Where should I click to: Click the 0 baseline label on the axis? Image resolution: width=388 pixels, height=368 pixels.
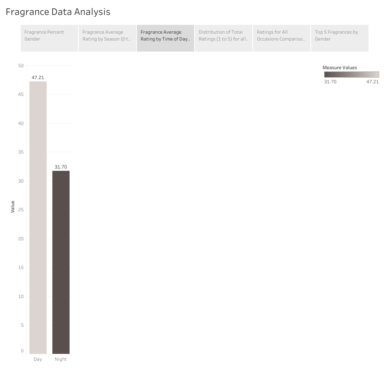click(x=22, y=350)
